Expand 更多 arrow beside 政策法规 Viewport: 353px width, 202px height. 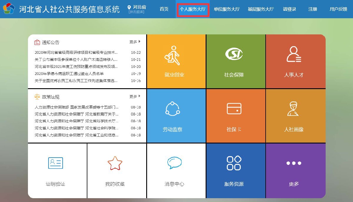click(x=135, y=96)
